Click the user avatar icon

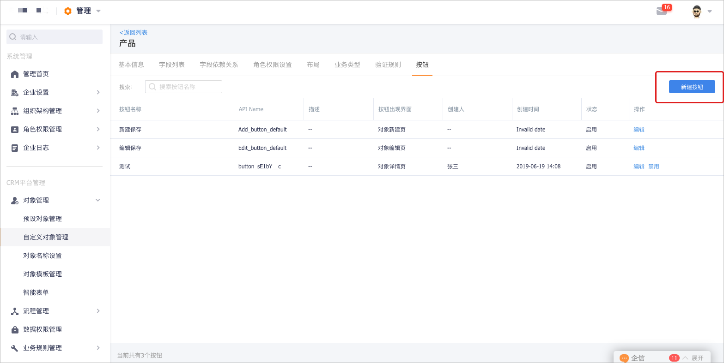pyautogui.click(x=697, y=12)
